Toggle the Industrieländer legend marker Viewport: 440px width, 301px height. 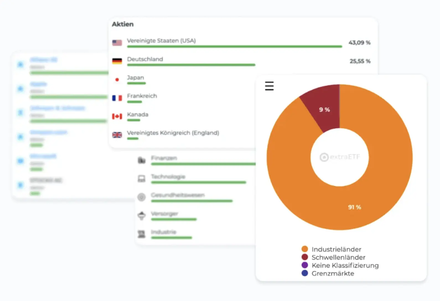click(x=305, y=249)
